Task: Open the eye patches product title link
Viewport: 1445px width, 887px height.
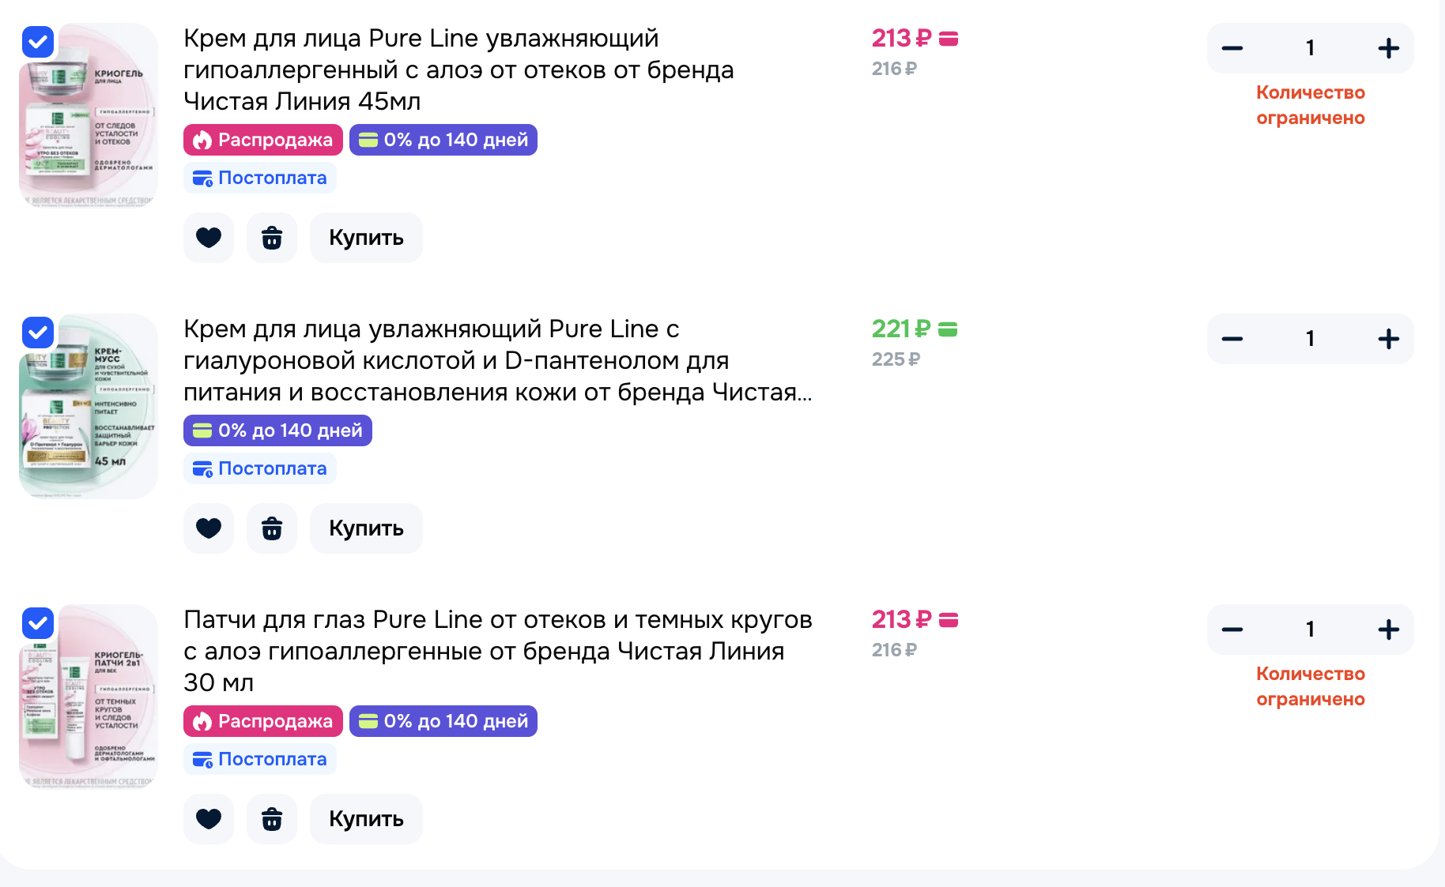Action: pyautogui.click(x=497, y=651)
